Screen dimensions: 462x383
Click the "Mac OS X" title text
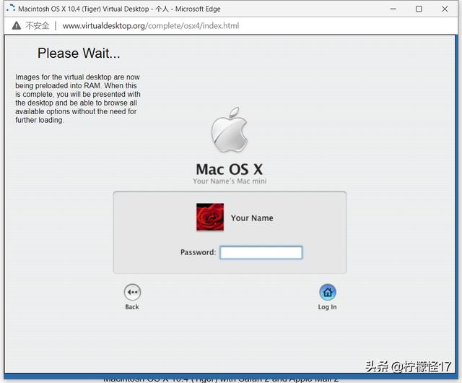pyautogui.click(x=230, y=169)
